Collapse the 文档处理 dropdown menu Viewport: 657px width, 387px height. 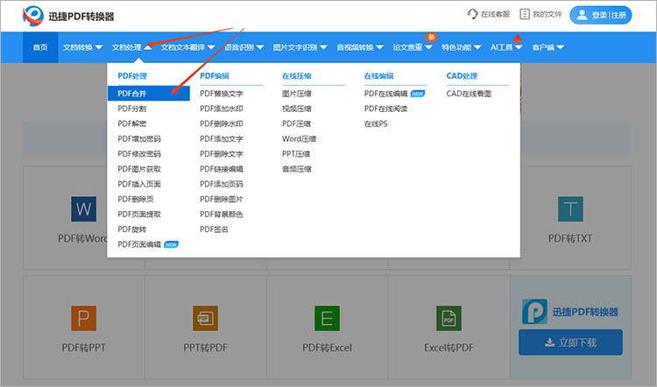131,47
